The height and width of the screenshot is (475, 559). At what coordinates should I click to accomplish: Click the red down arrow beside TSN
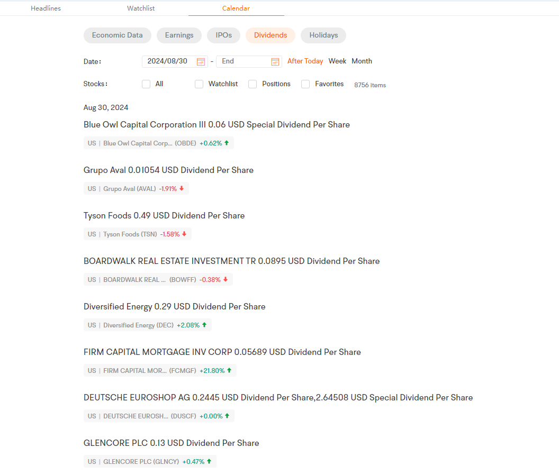pyautogui.click(x=184, y=234)
